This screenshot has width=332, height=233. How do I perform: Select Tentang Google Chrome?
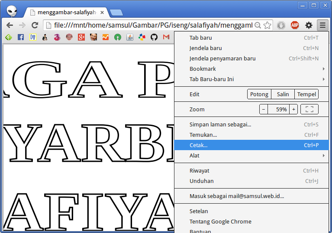point(251,222)
